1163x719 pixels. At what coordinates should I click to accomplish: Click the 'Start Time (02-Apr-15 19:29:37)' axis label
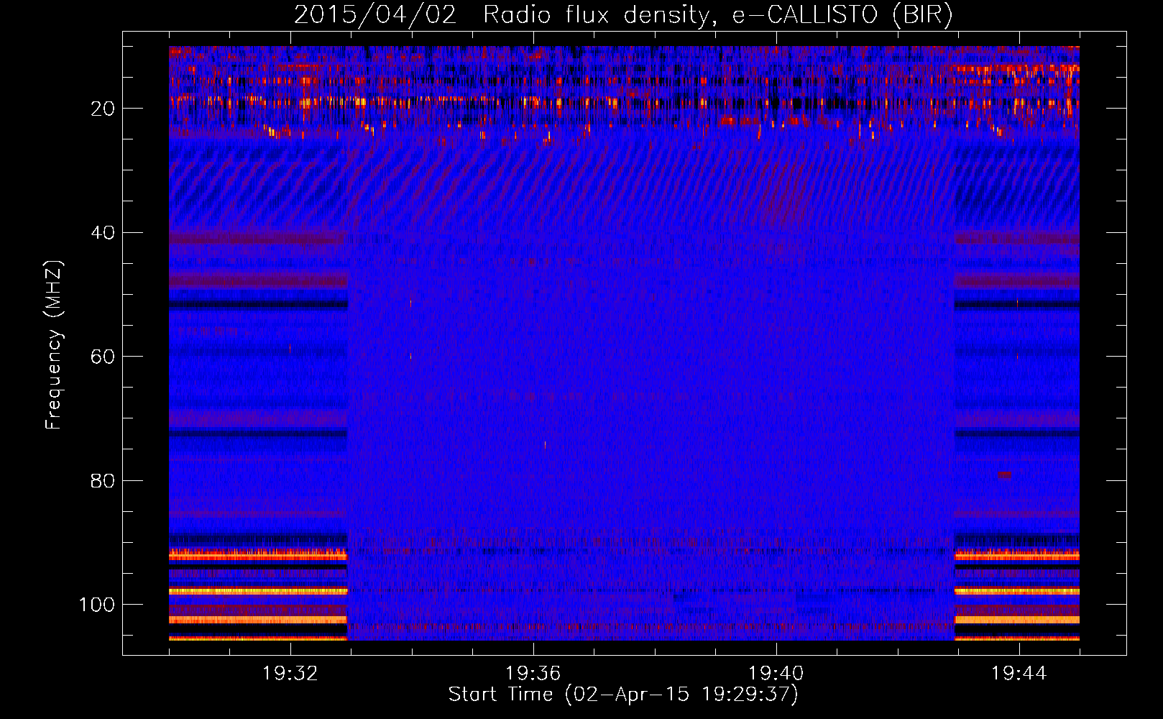[623, 695]
